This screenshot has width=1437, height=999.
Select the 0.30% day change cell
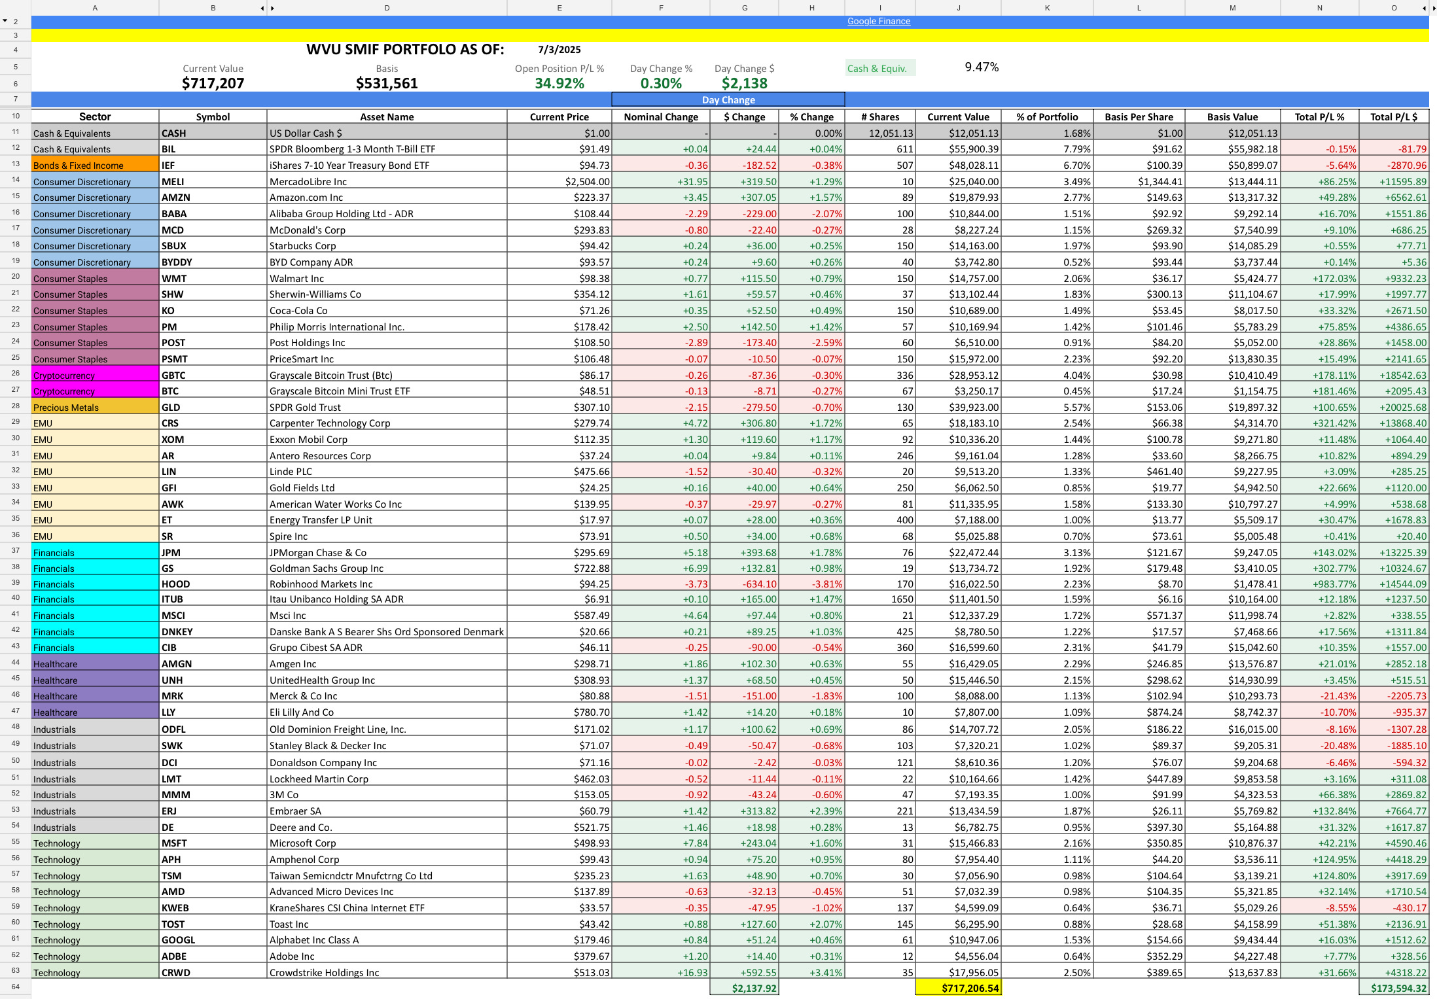coord(661,83)
